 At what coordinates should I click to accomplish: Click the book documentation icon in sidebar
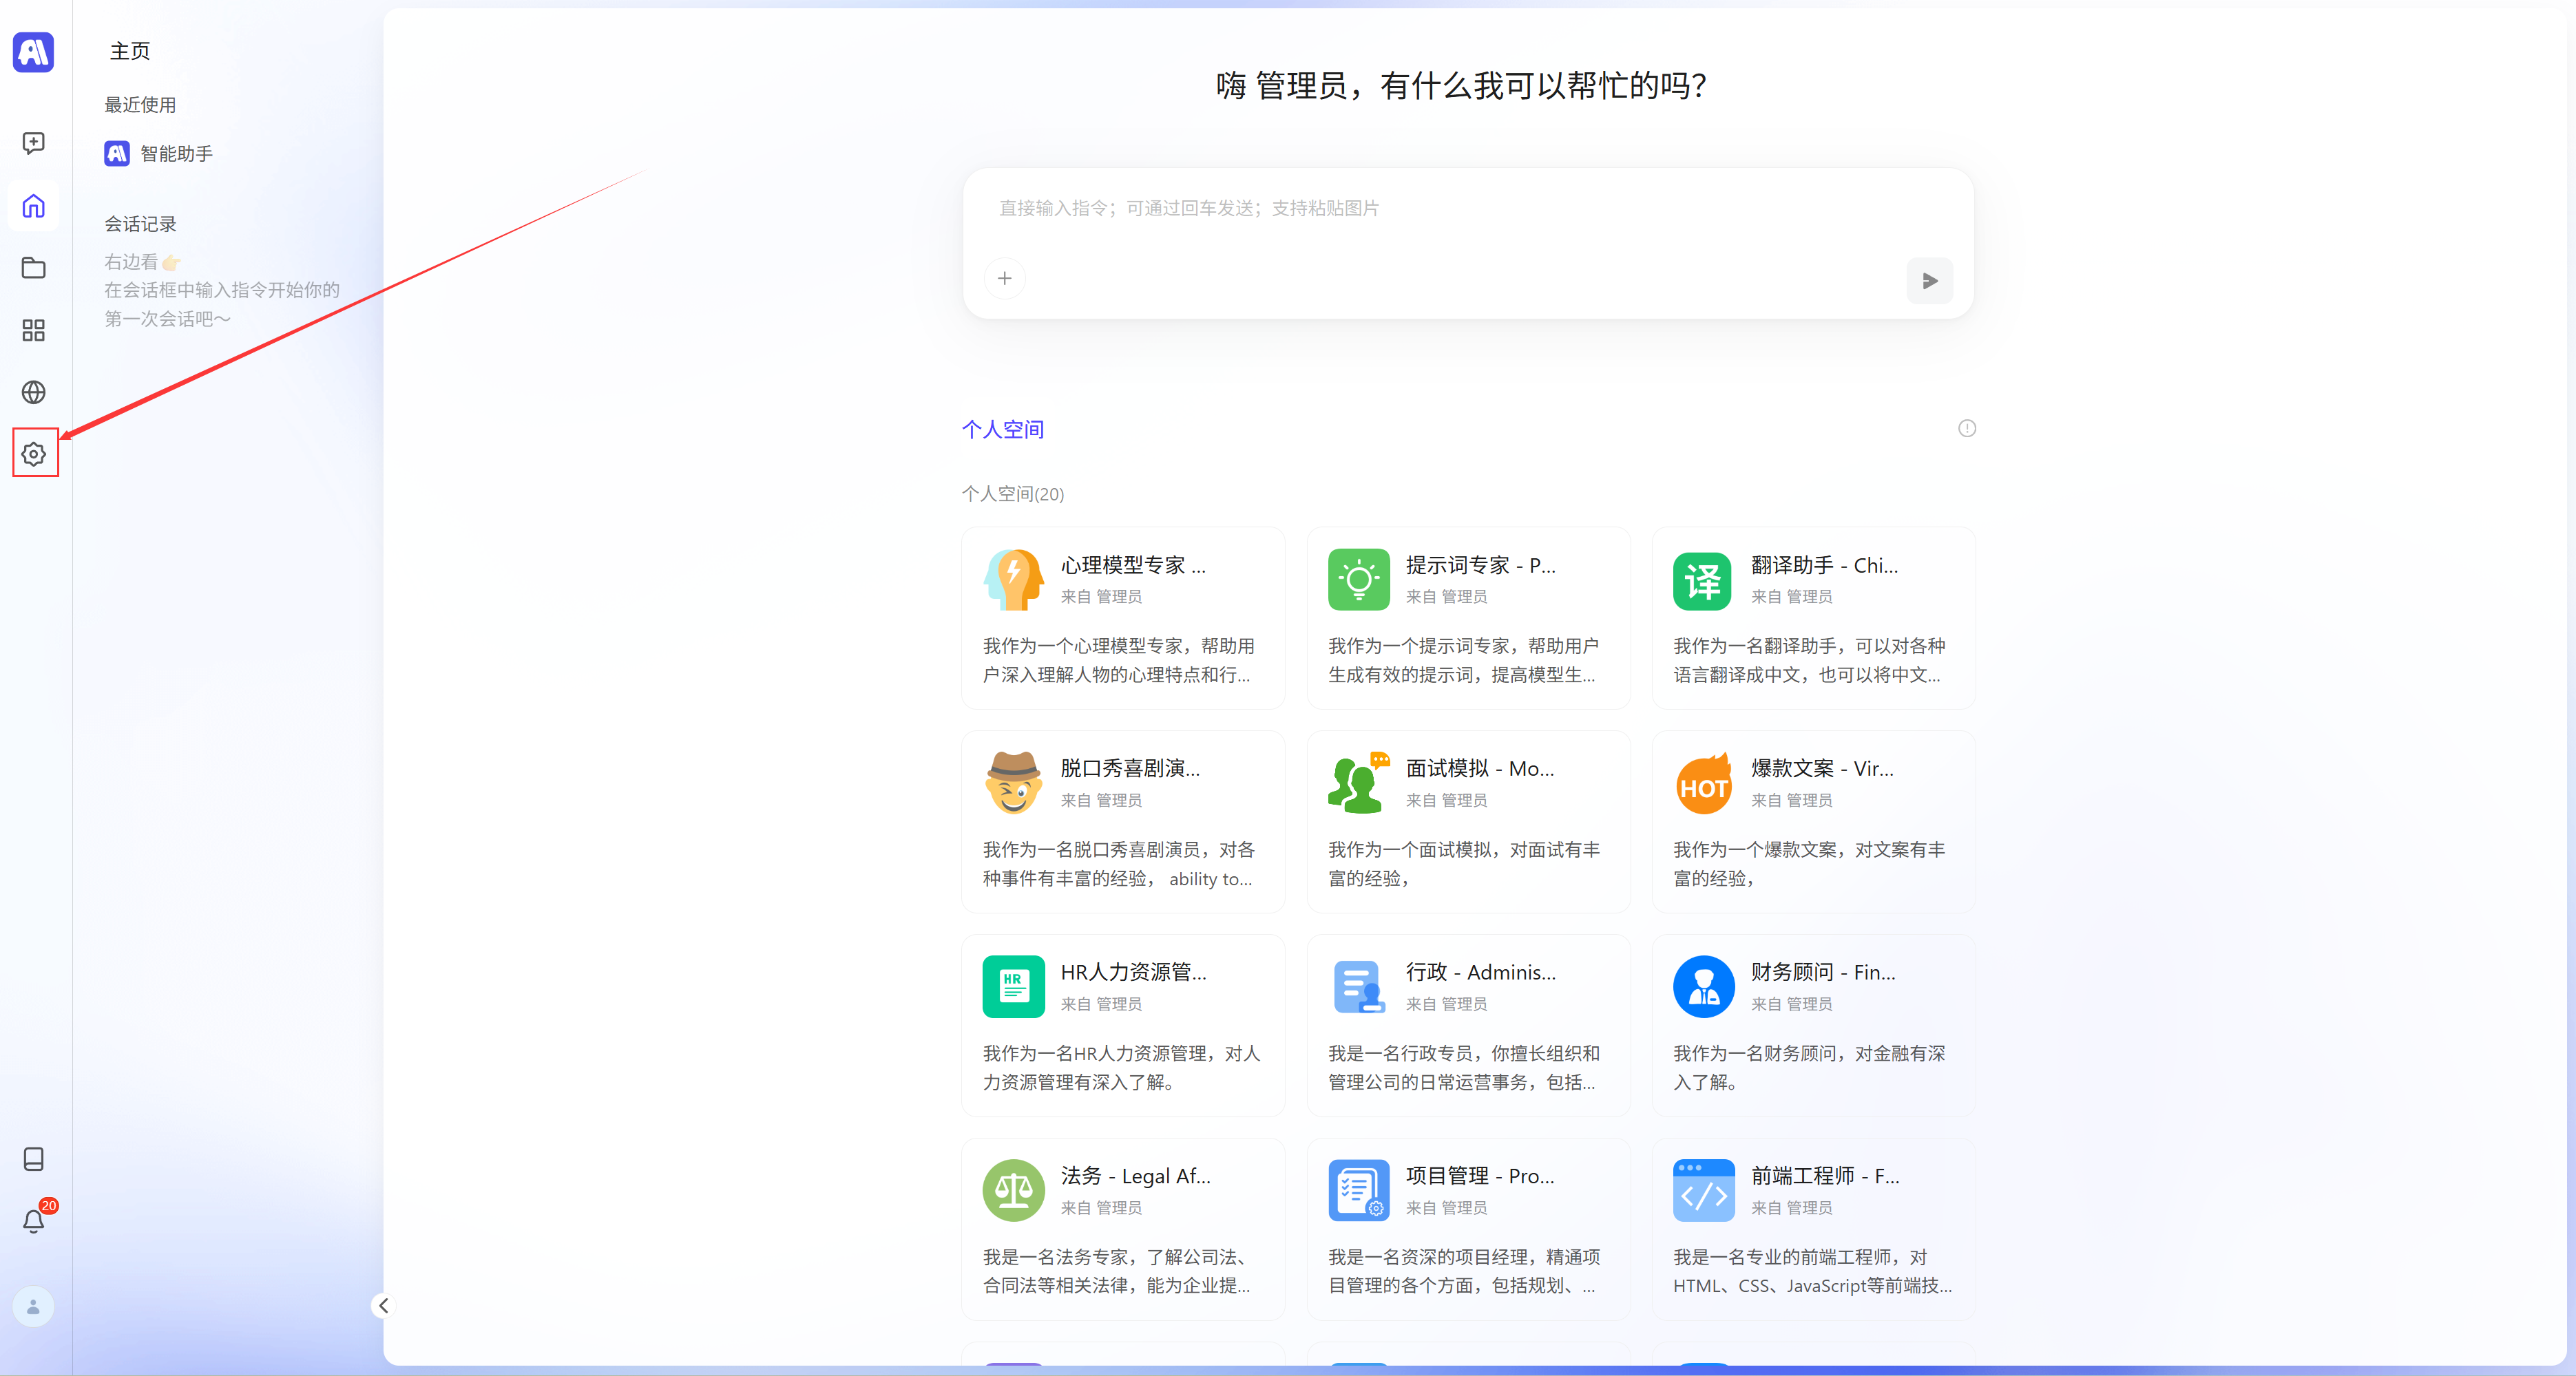[x=34, y=1159]
